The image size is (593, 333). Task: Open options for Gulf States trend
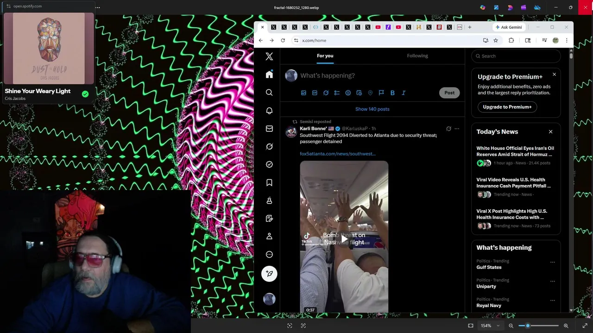[x=552, y=262]
